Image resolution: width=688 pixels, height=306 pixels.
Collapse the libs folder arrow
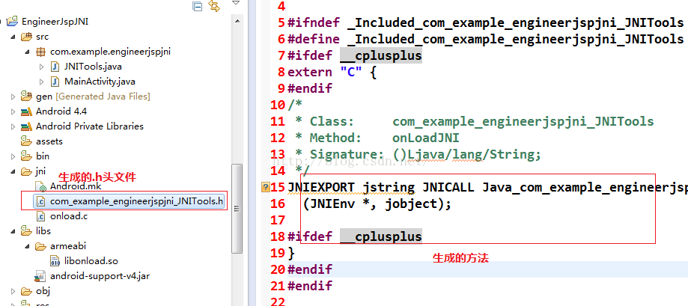pos(13,231)
